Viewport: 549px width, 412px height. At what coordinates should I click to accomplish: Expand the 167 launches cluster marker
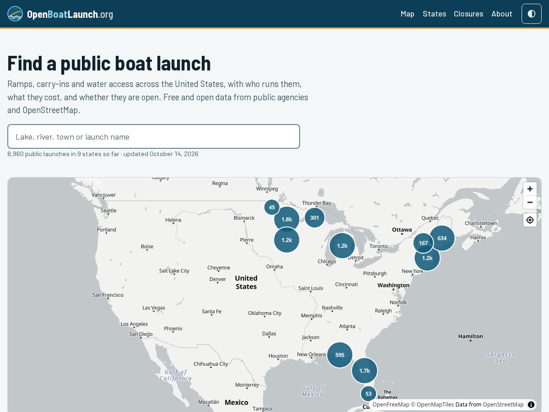(423, 243)
